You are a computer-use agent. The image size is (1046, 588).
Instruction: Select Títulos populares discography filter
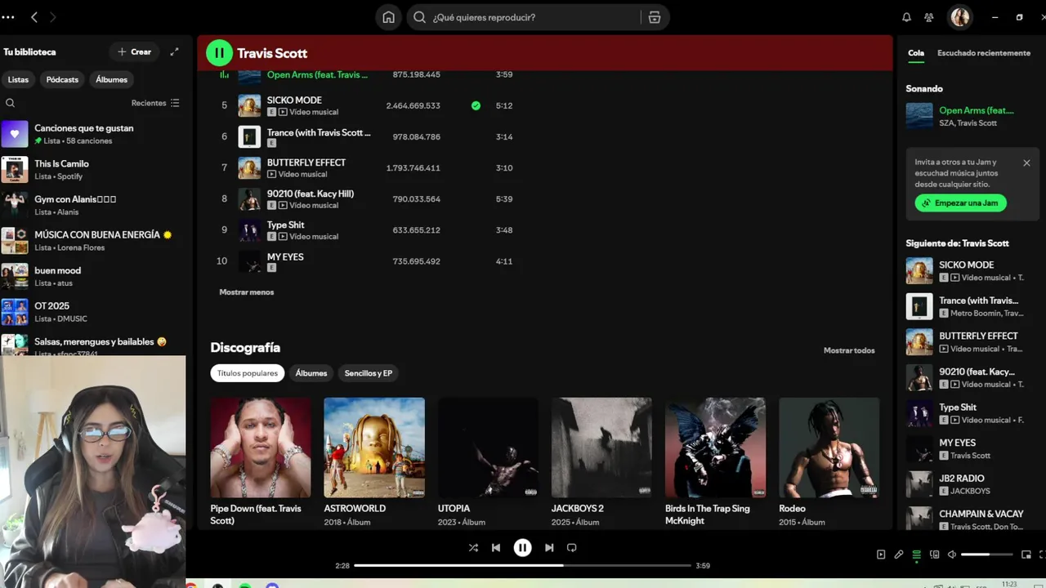(248, 373)
